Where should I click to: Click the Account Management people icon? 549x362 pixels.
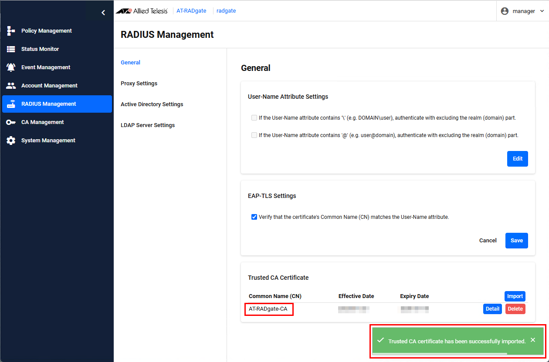point(11,86)
